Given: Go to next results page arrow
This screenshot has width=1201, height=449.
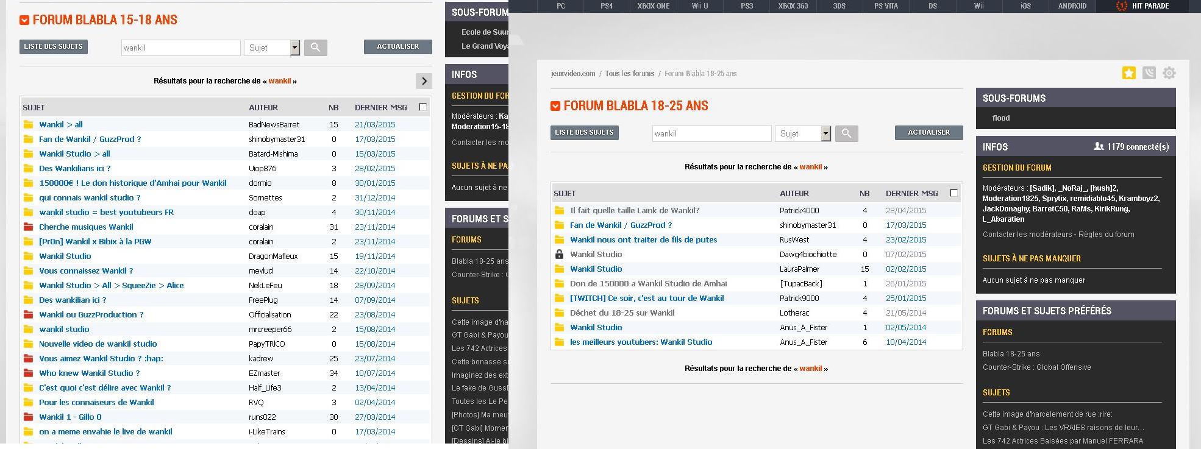Looking at the screenshot, I should click(x=424, y=81).
